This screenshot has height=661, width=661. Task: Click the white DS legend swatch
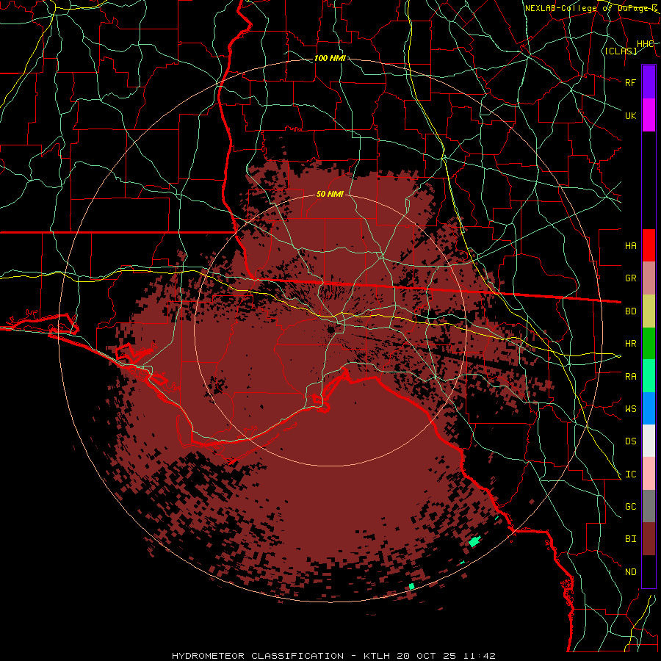pos(649,441)
